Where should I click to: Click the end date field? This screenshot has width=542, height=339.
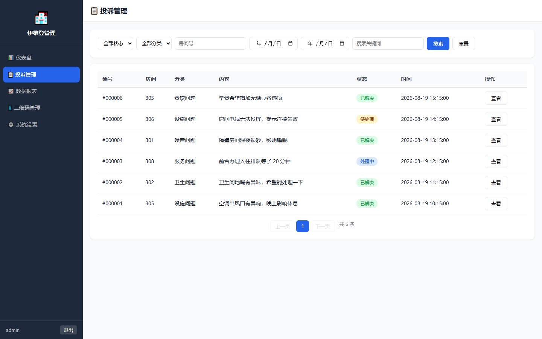tap(325, 43)
